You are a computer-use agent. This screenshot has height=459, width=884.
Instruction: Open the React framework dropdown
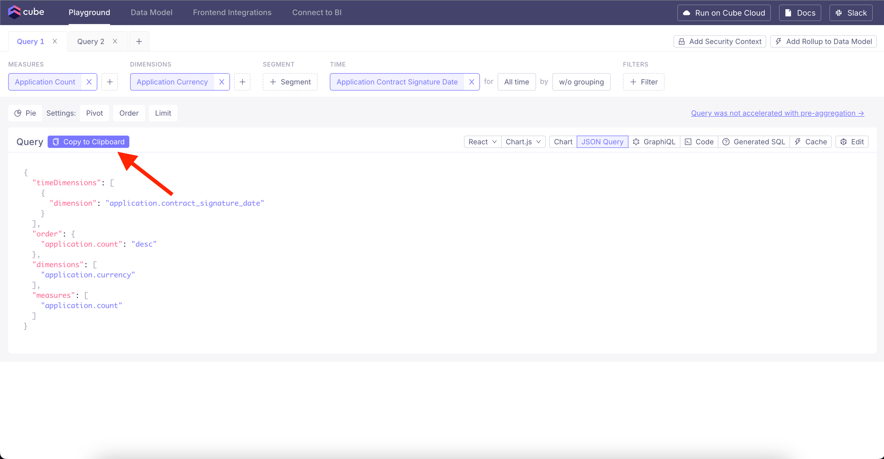(482, 141)
